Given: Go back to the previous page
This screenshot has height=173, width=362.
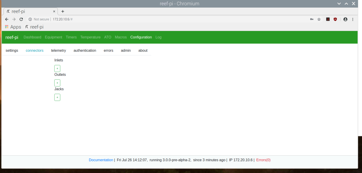Looking at the screenshot, I should click(7, 19).
